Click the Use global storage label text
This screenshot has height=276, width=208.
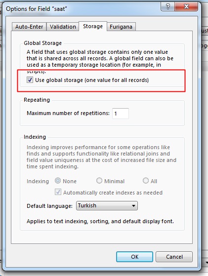pyautogui.click(x=92, y=80)
